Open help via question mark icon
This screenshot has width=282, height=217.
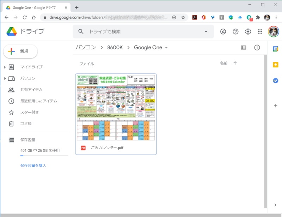click(235, 31)
